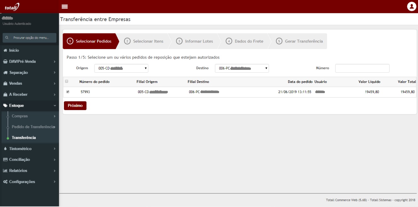The image size is (418, 207).
Task: Click the Relatórios chart icon
Action: pos(5,171)
